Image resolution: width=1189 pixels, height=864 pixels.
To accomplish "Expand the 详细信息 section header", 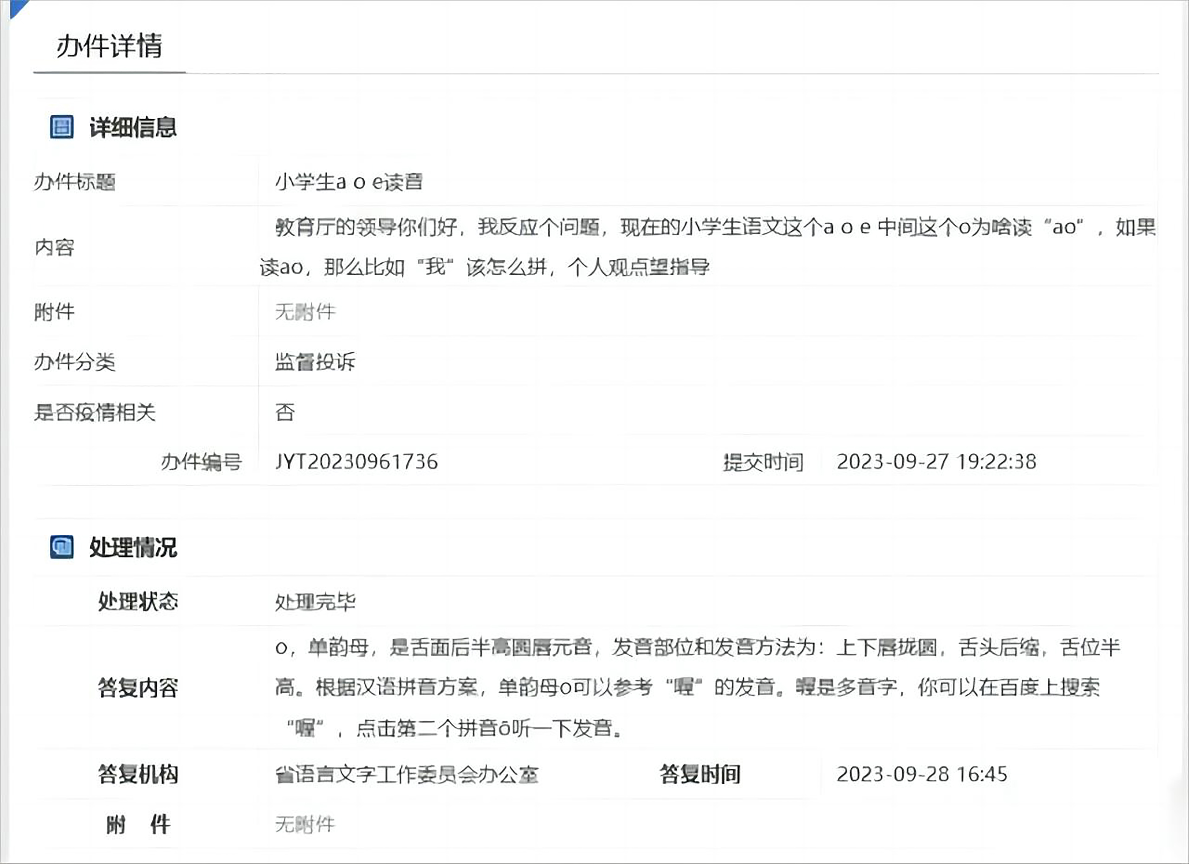I will [133, 126].
